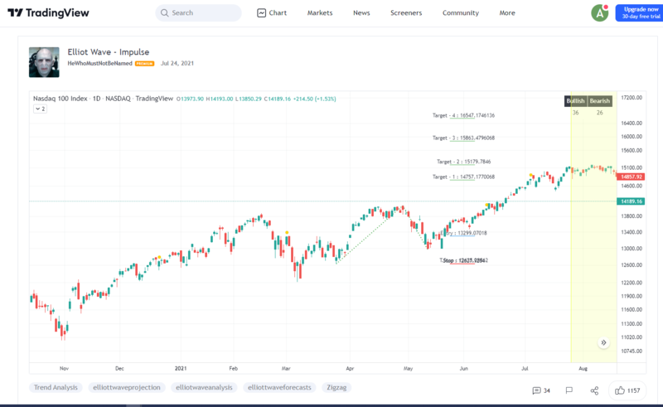Click the search box
Screen dimensions: 663x407
pos(199,13)
